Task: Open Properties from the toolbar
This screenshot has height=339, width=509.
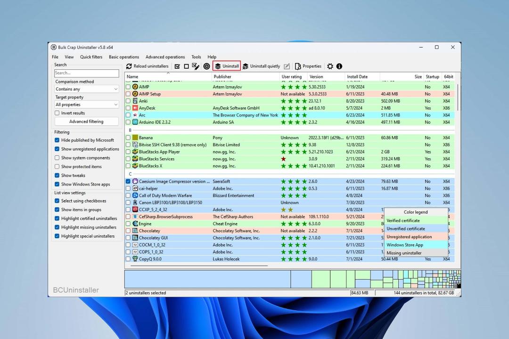Action: (x=308, y=66)
